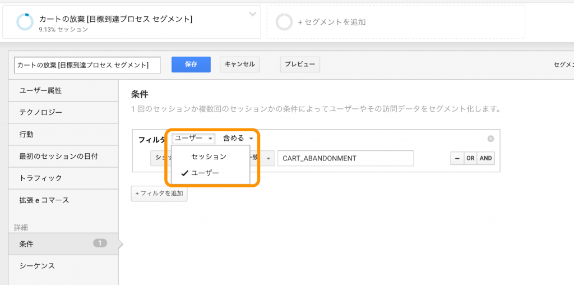Click the empty circle in セグメントを追加

[284, 22]
